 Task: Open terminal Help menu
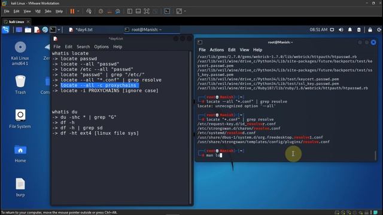257,50
